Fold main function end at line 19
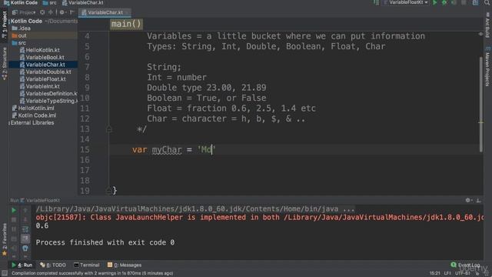This screenshot has width=492, height=277. [109, 191]
